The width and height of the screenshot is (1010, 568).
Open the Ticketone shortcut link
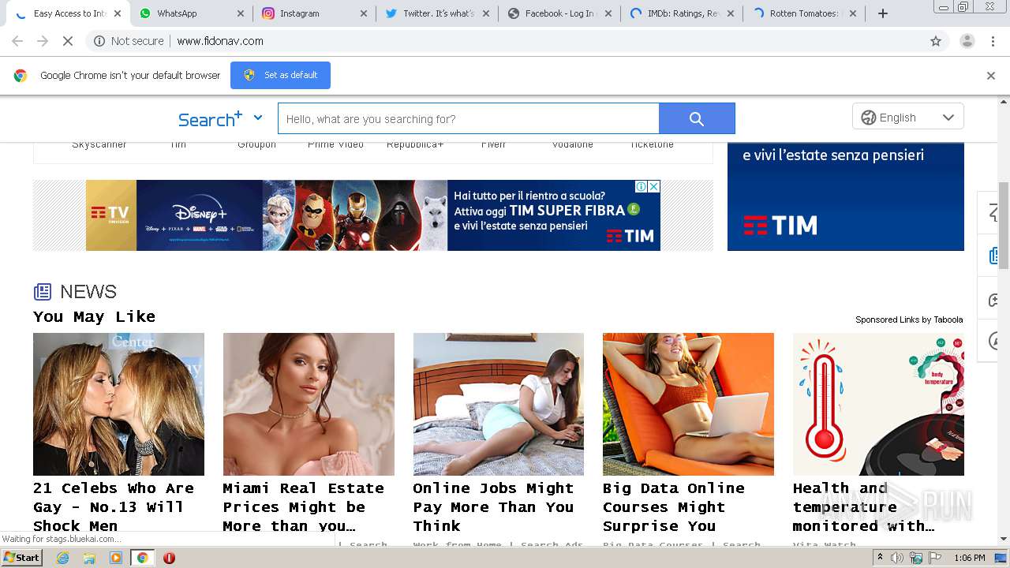click(652, 145)
